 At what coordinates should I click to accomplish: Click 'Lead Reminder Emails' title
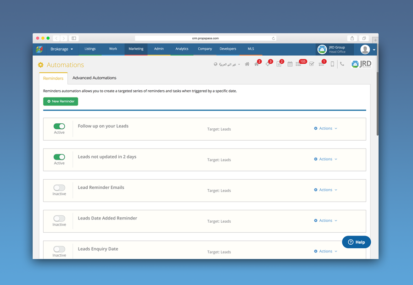pos(101,187)
